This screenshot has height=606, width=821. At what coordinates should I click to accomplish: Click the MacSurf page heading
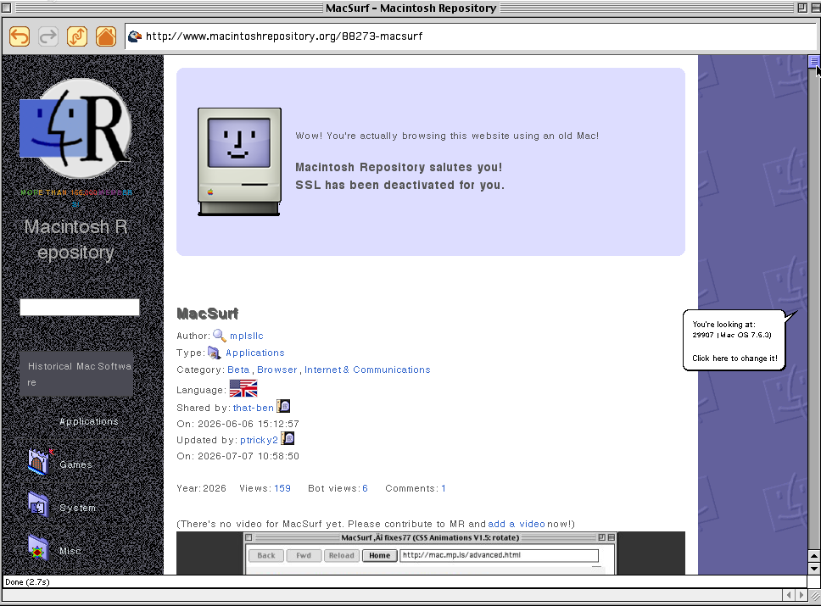207,314
